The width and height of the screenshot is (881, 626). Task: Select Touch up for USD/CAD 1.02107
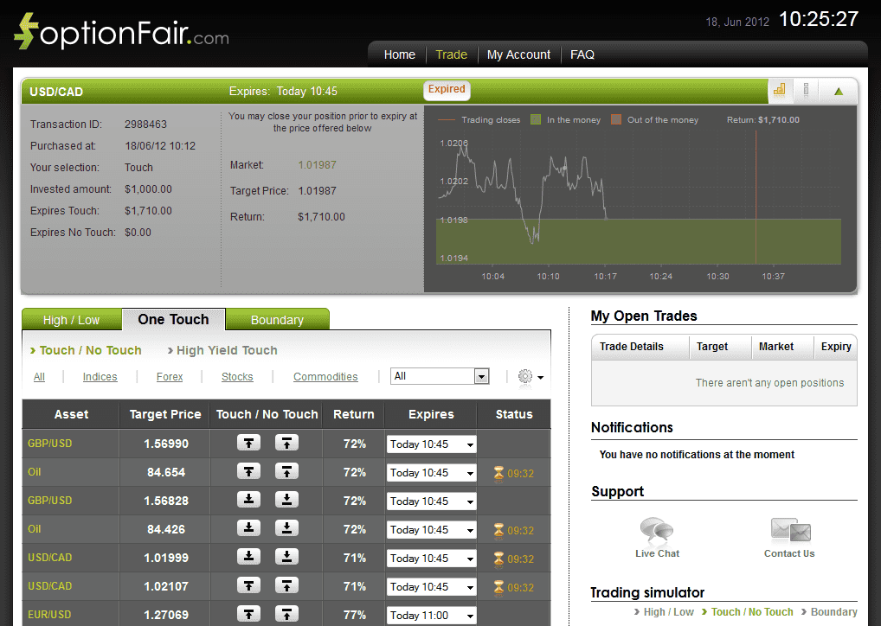[248, 585]
